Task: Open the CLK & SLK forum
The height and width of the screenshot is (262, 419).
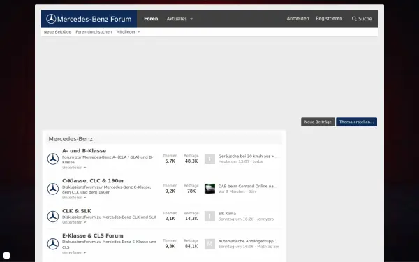Action: pyautogui.click(x=77, y=211)
